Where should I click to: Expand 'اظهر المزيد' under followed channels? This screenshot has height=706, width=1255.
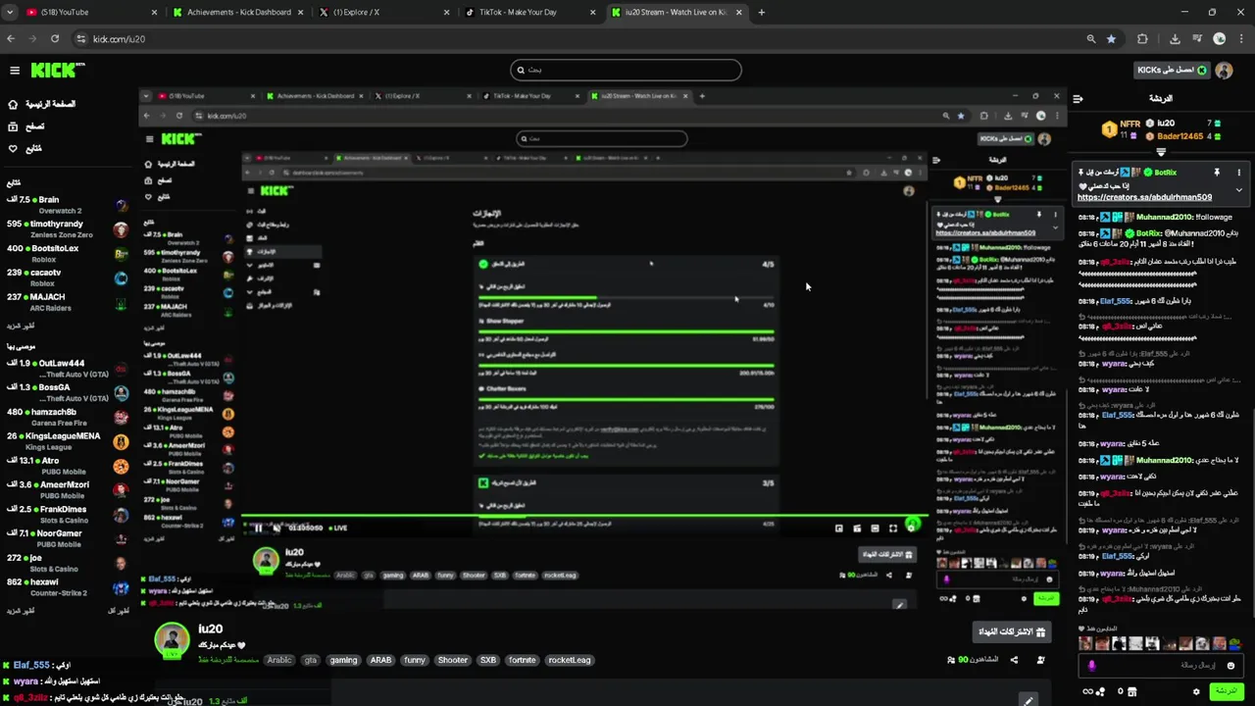(21, 325)
